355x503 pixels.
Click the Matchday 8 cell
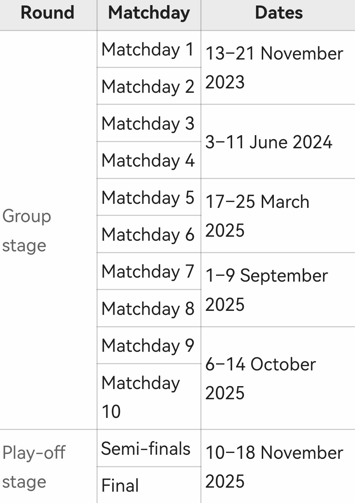click(148, 309)
